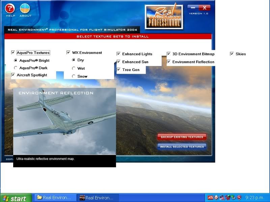Click the red shield security alert tray icon
This screenshot has width=270, height=202.
tap(239, 198)
